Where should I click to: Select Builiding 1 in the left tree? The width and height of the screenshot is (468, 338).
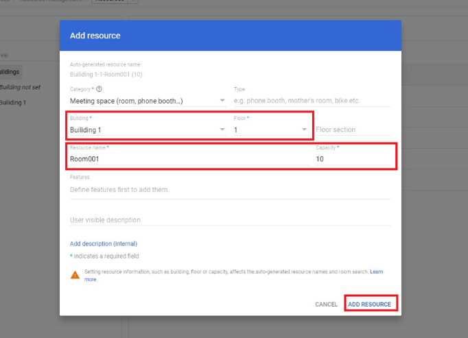(x=12, y=103)
